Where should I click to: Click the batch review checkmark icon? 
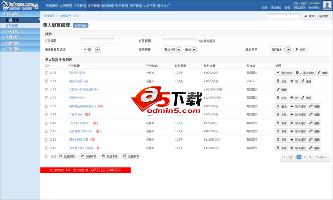[x=82, y=156]
